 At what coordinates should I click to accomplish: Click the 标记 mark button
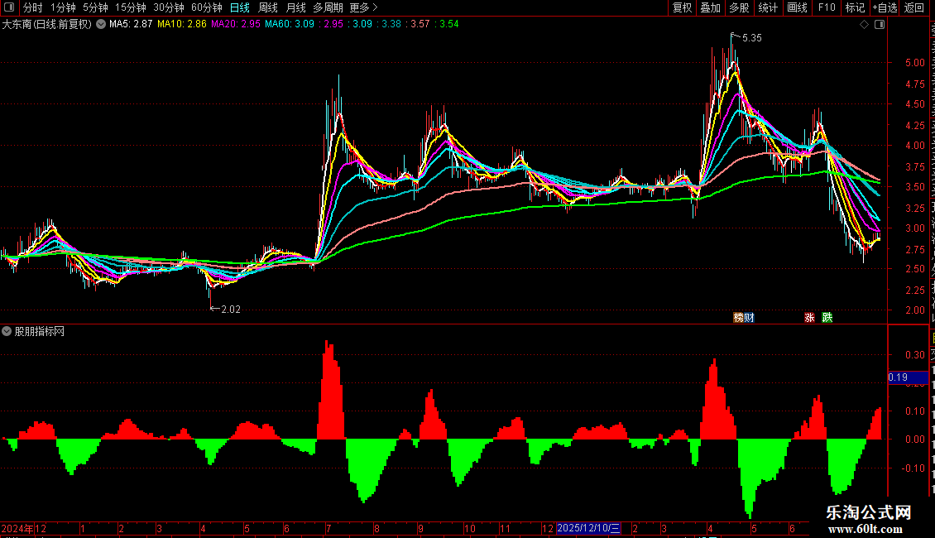(855, 7)
